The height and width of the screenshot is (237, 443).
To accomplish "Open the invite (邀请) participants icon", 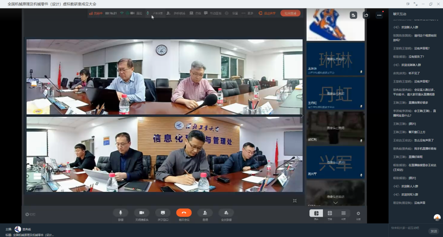I will click(x=205, y=213).
